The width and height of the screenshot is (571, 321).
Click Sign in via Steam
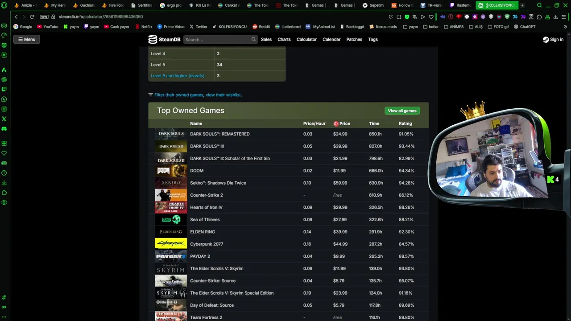553,39
